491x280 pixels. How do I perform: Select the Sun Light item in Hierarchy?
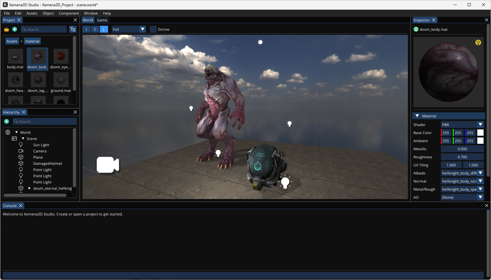click(41, 145)
